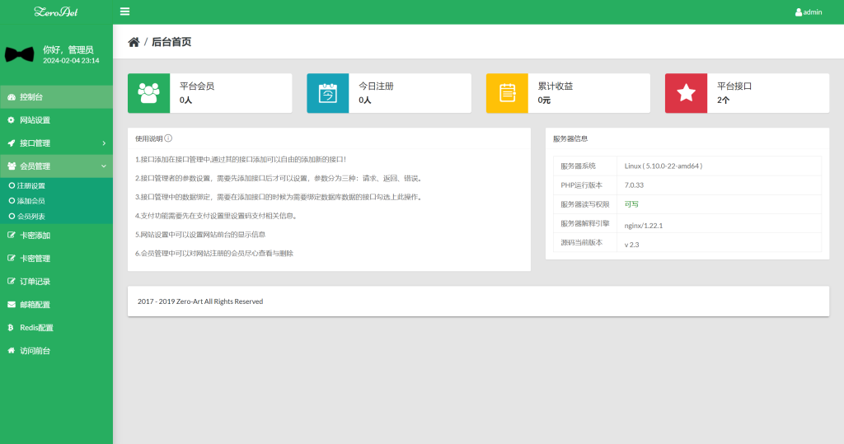The height and width of the screenshot is (444, 844).
Task: Click the circle icon before 添加会员
Action: coord(12,200)
